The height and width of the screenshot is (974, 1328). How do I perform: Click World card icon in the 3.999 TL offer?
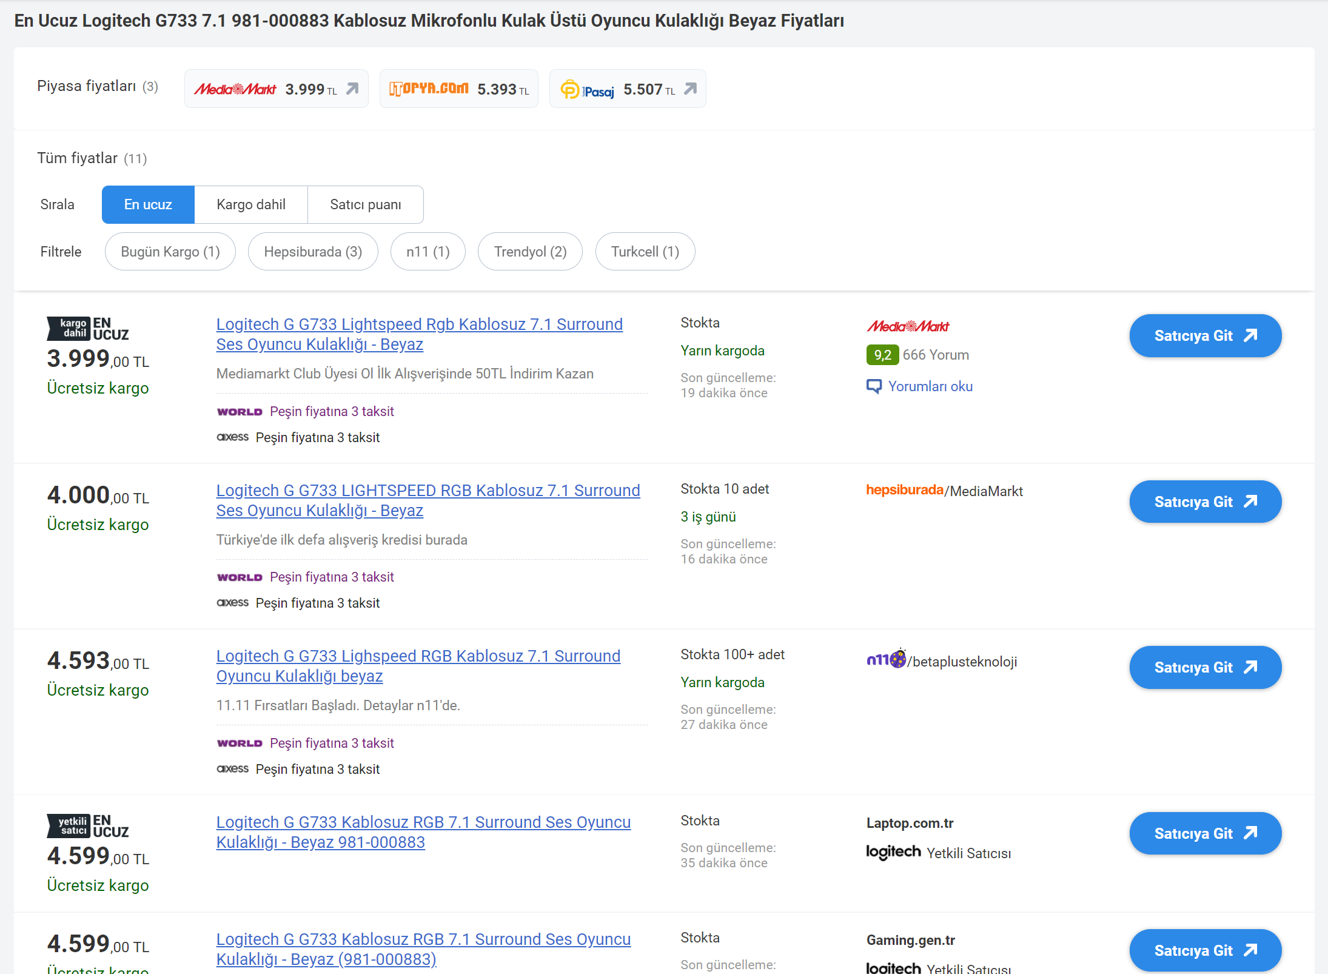[x=240, y=412]
